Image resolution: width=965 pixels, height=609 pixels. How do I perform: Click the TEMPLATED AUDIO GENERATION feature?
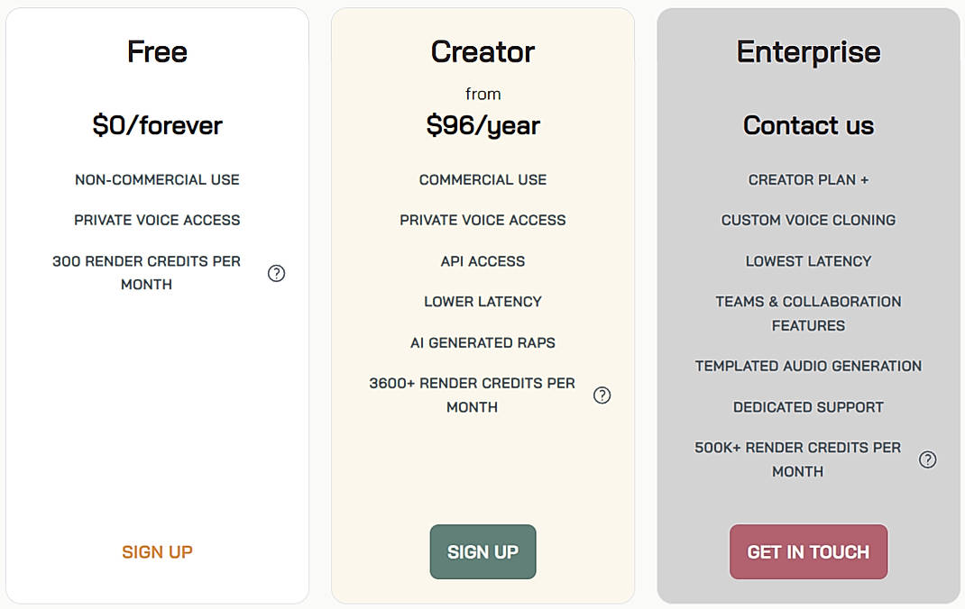click(x=808, y=366)
